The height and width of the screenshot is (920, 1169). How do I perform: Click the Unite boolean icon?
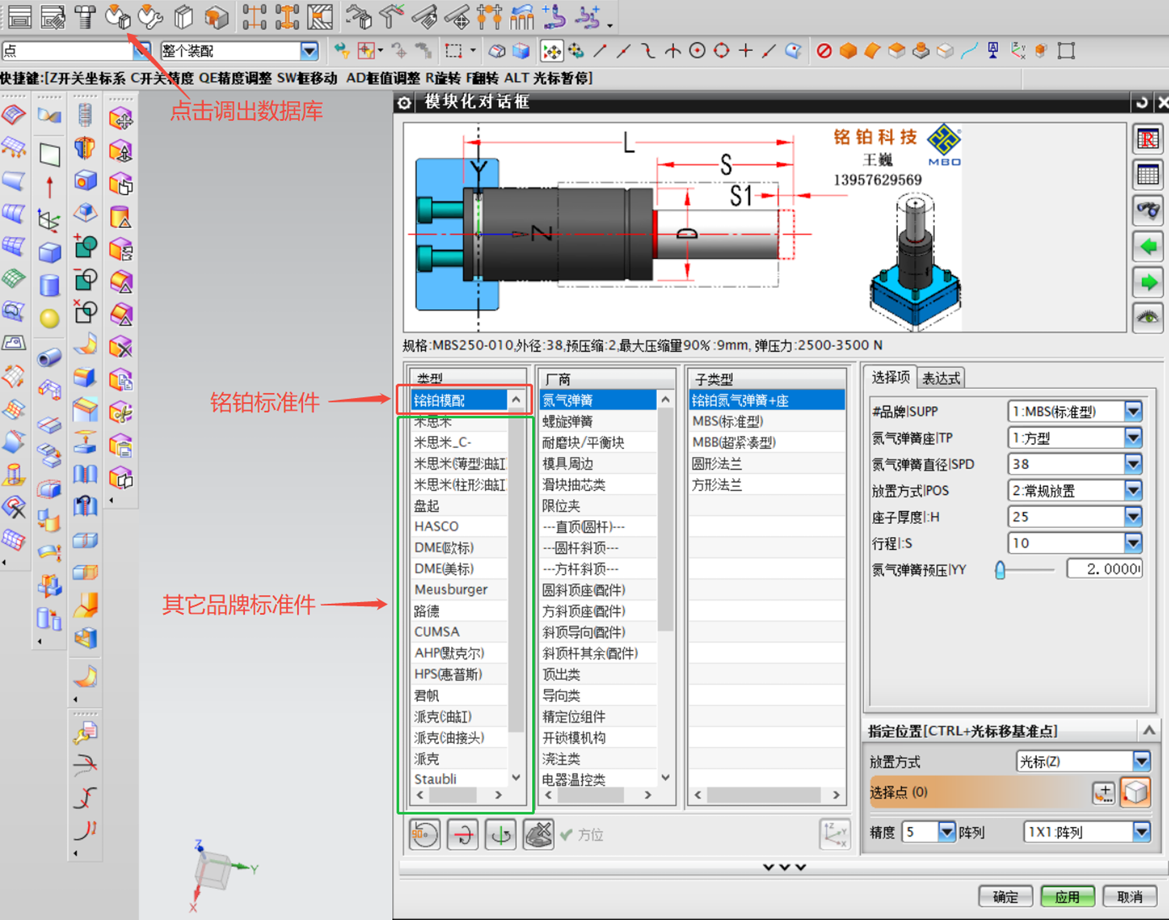pyautogui.click(x=85, y=247)
